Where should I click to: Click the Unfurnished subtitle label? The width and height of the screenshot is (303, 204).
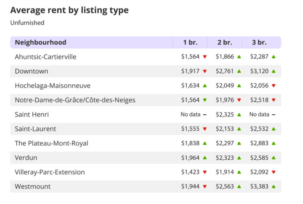tap(27, 23)
